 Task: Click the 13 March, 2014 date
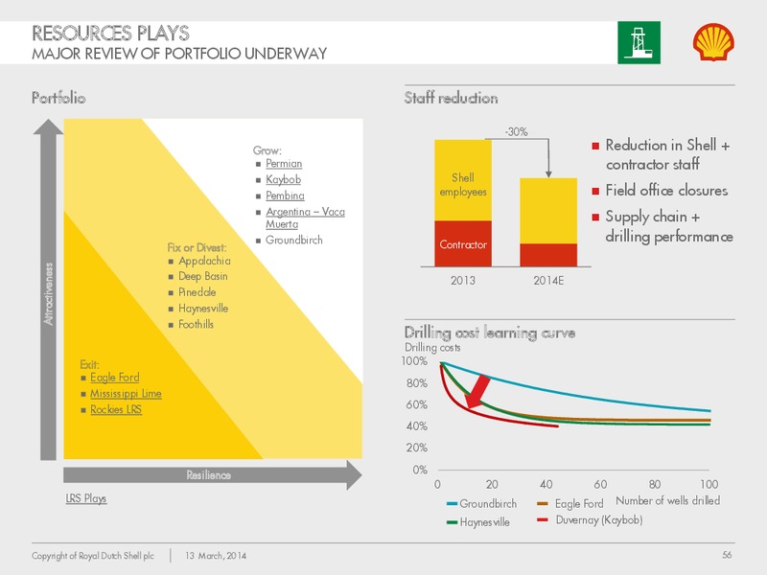point(216,556)
